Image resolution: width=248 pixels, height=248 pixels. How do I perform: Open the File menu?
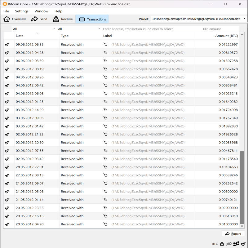point(6,11)
